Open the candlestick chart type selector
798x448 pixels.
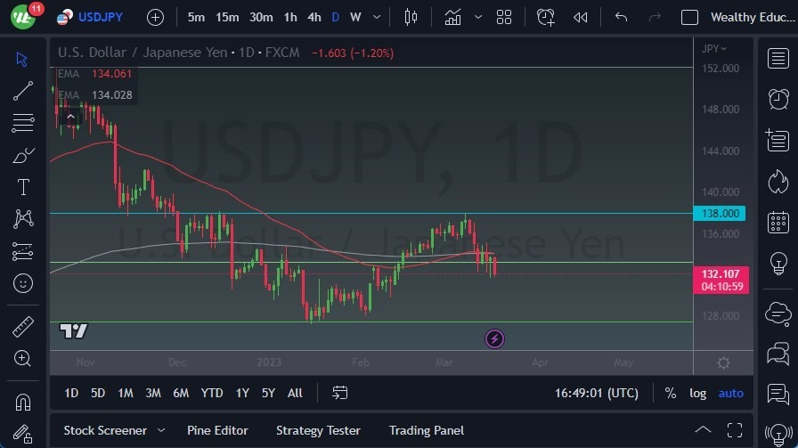tap(411, 17)
